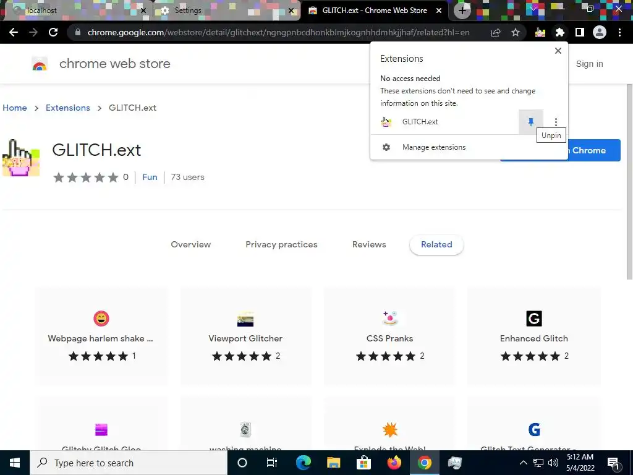
Task: Click the Chrome Web Store logo
Action: click(x=40, y=64)
